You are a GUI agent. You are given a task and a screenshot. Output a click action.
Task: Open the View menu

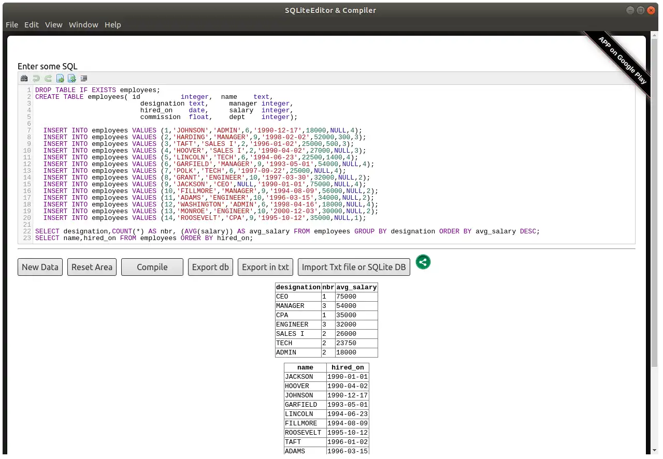[x=54, y=25]
